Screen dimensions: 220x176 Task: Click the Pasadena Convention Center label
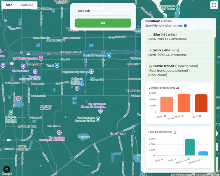[x=30, y=78]
